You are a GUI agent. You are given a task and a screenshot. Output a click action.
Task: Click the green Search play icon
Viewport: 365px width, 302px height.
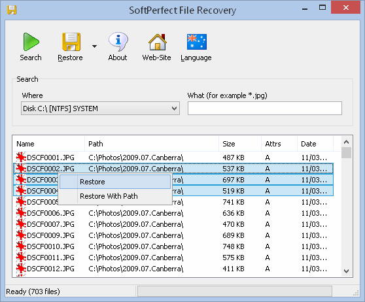(x=31, y=42)
